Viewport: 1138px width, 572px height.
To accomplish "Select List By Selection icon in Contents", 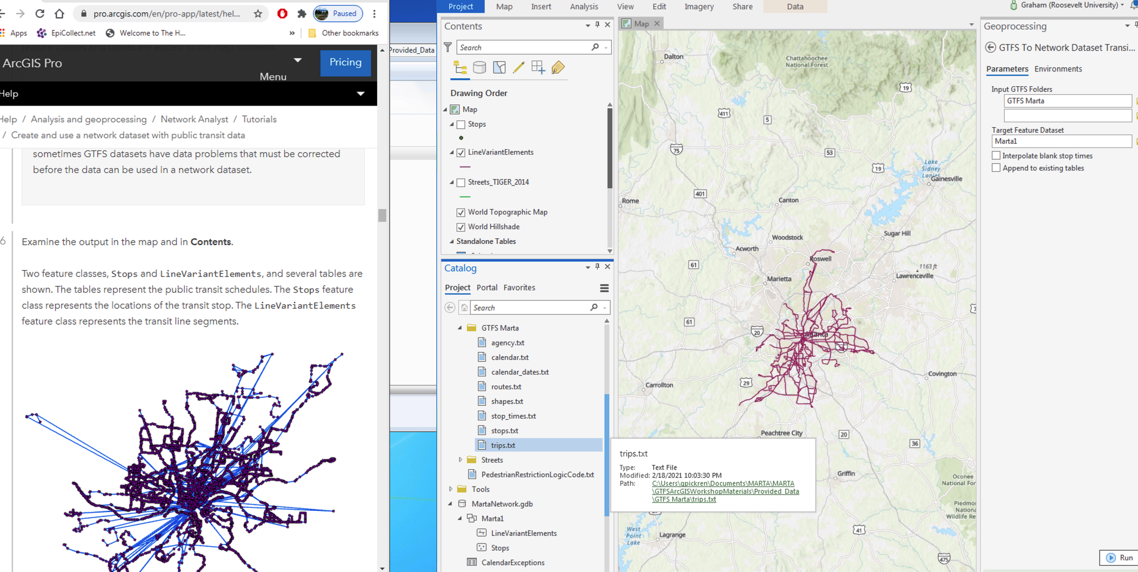I will click(x=499, y=68).
